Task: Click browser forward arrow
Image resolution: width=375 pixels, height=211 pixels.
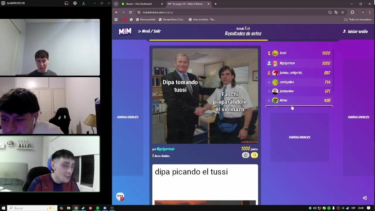Action: [123, 12]
